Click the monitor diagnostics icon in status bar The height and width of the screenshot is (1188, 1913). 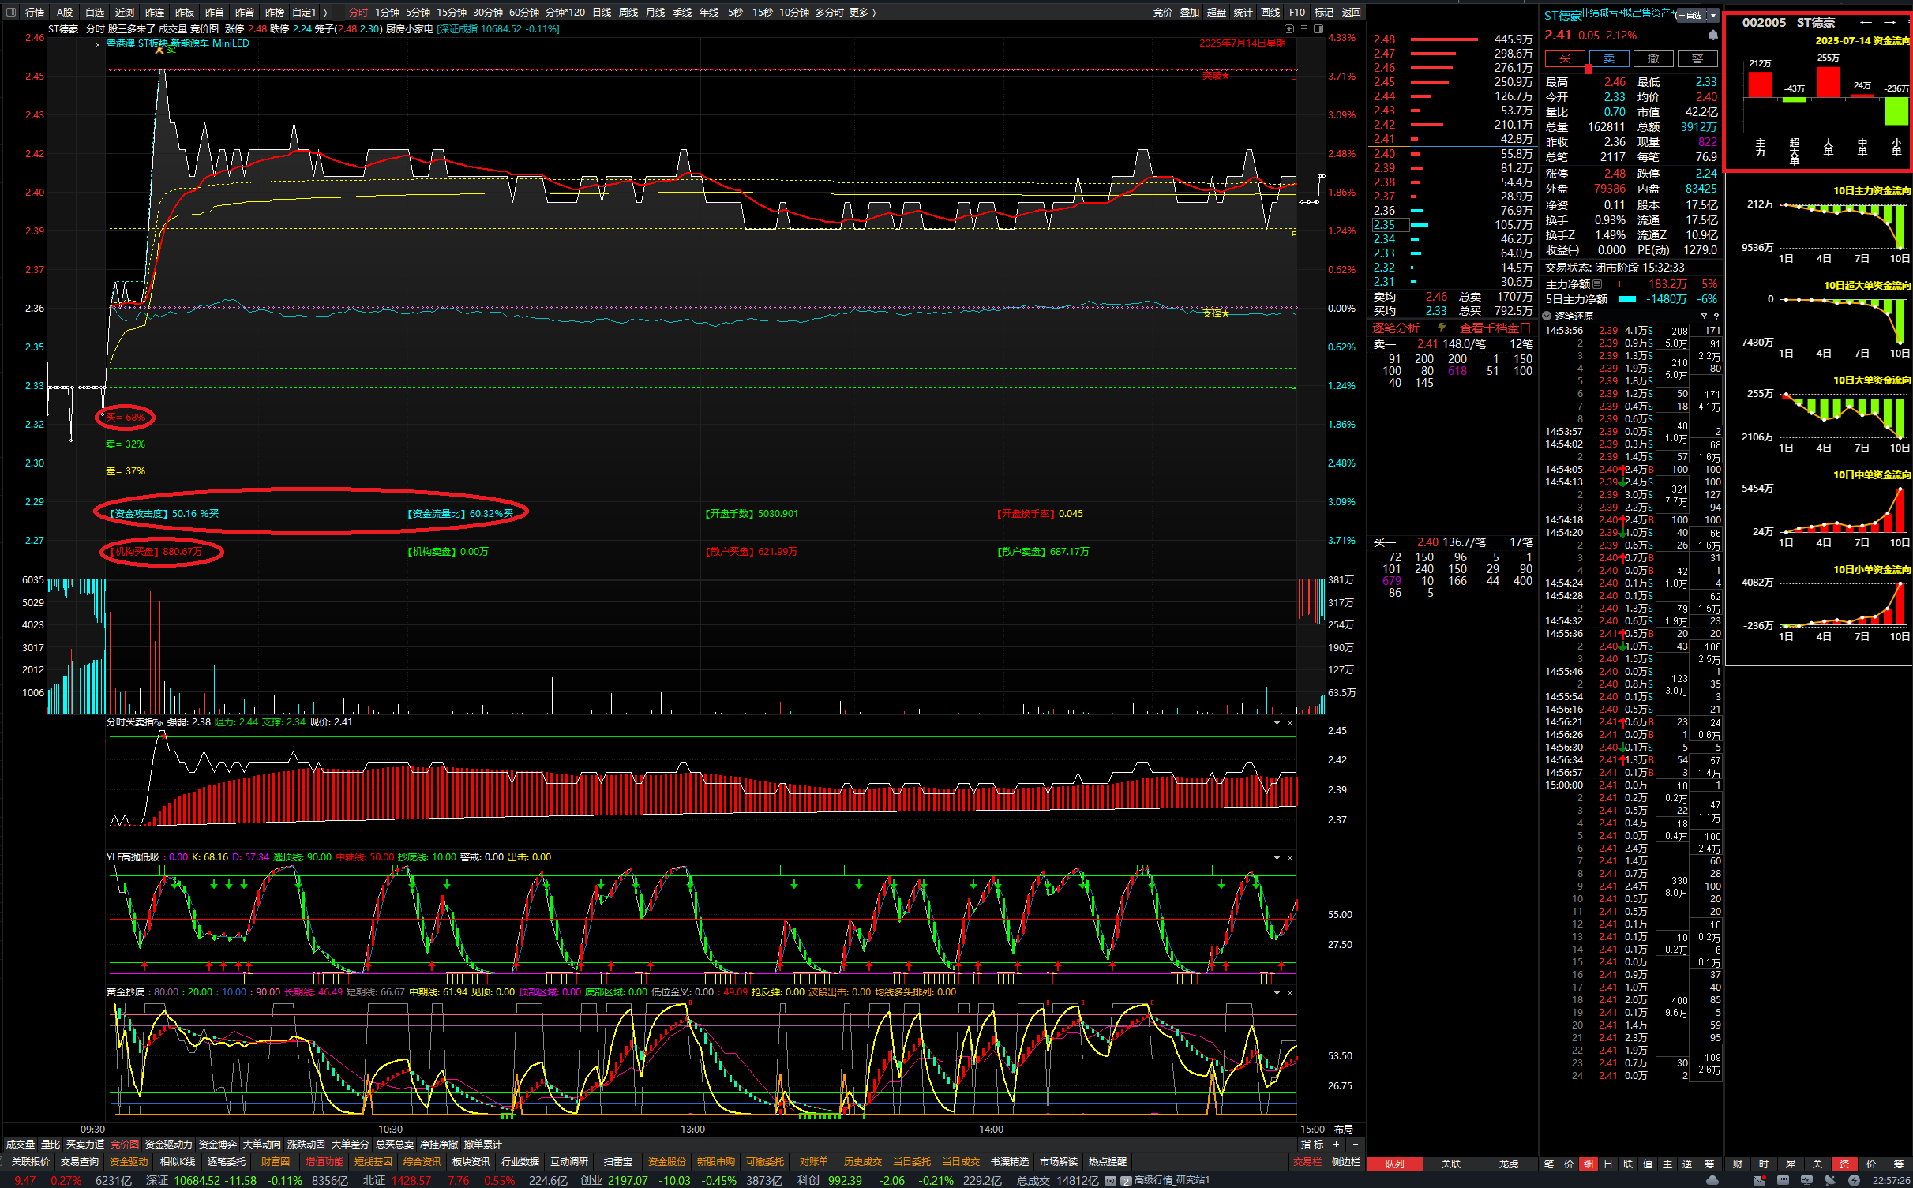tap(1806, 1180)
